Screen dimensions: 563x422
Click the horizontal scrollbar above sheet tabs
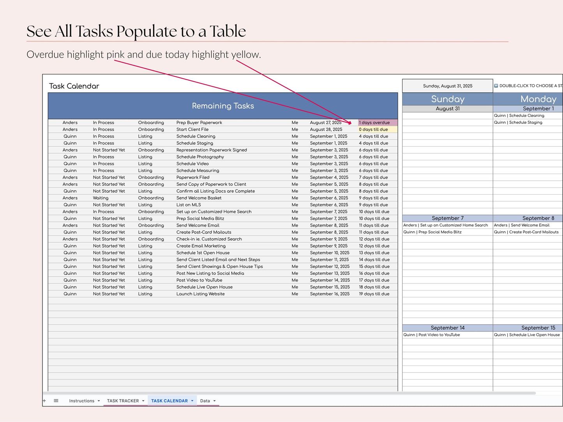pyautogui.click(x=289, y=393)
